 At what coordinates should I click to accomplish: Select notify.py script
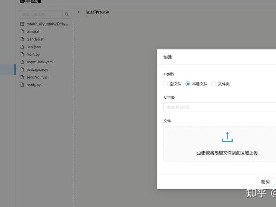click(x=33, y=85)
